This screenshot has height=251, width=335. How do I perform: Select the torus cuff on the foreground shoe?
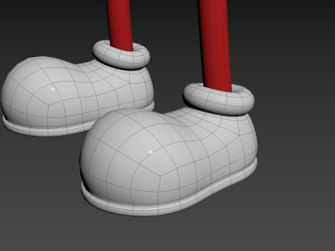tap(218, 100)
